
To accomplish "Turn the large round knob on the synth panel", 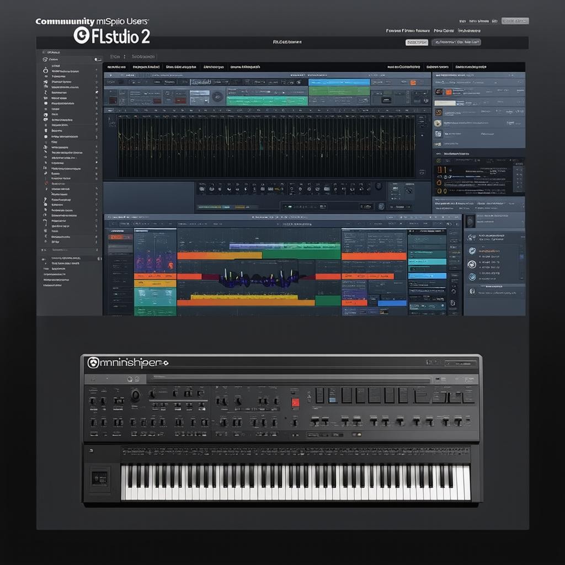I will [135, 395].
